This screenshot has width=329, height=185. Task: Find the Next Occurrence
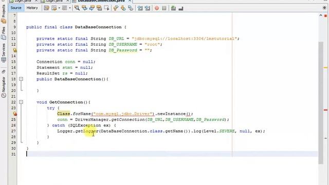[92, 8]
